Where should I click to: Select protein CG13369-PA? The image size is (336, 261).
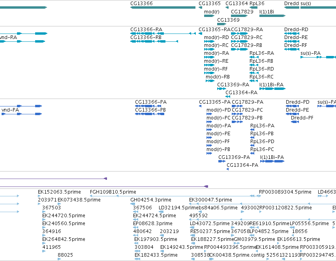point(234,157)
